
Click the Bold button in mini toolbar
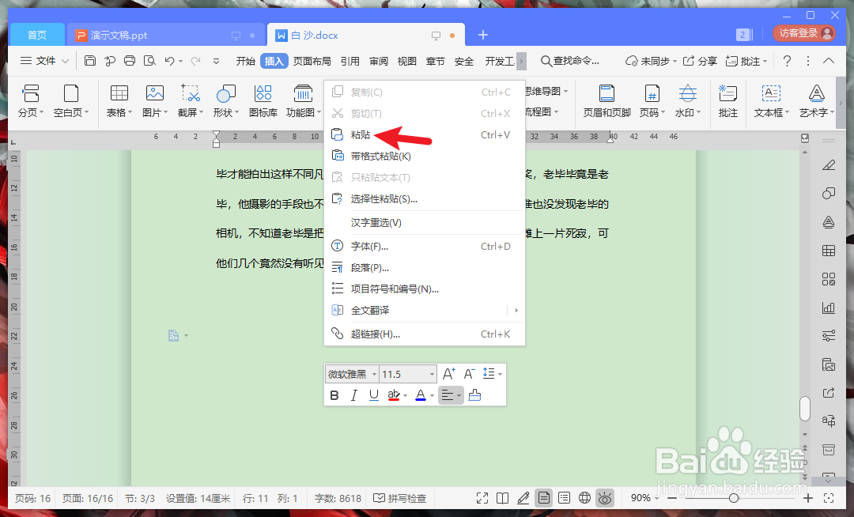[x=334, y=395]
